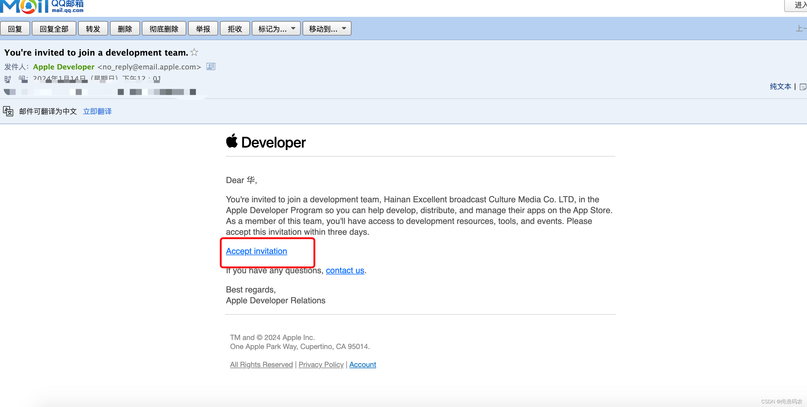Click the translation icon beside 邮件可翻译为中文
This screenshot has height=407, width=807.
(8, 111)
